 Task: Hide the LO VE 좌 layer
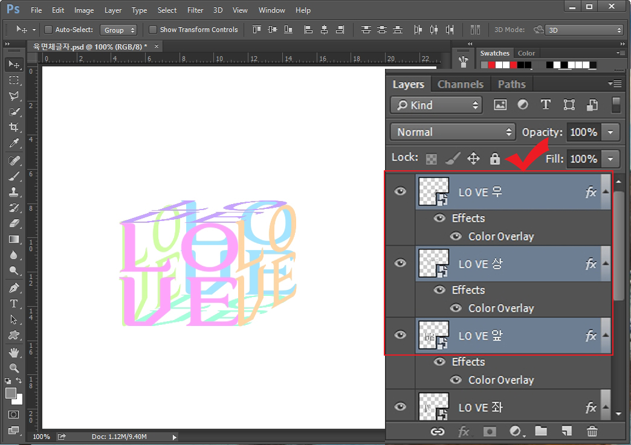400,406
